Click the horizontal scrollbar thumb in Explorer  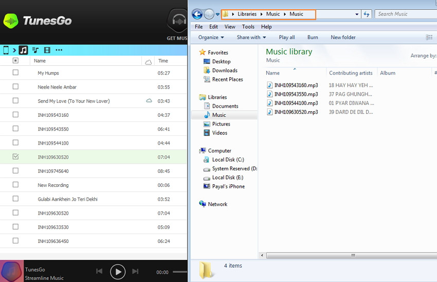(x=352, y=255)
